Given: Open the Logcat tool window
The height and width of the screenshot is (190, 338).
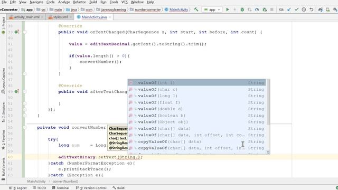Looking at the screenshot, I should click(x=18, y=188).
